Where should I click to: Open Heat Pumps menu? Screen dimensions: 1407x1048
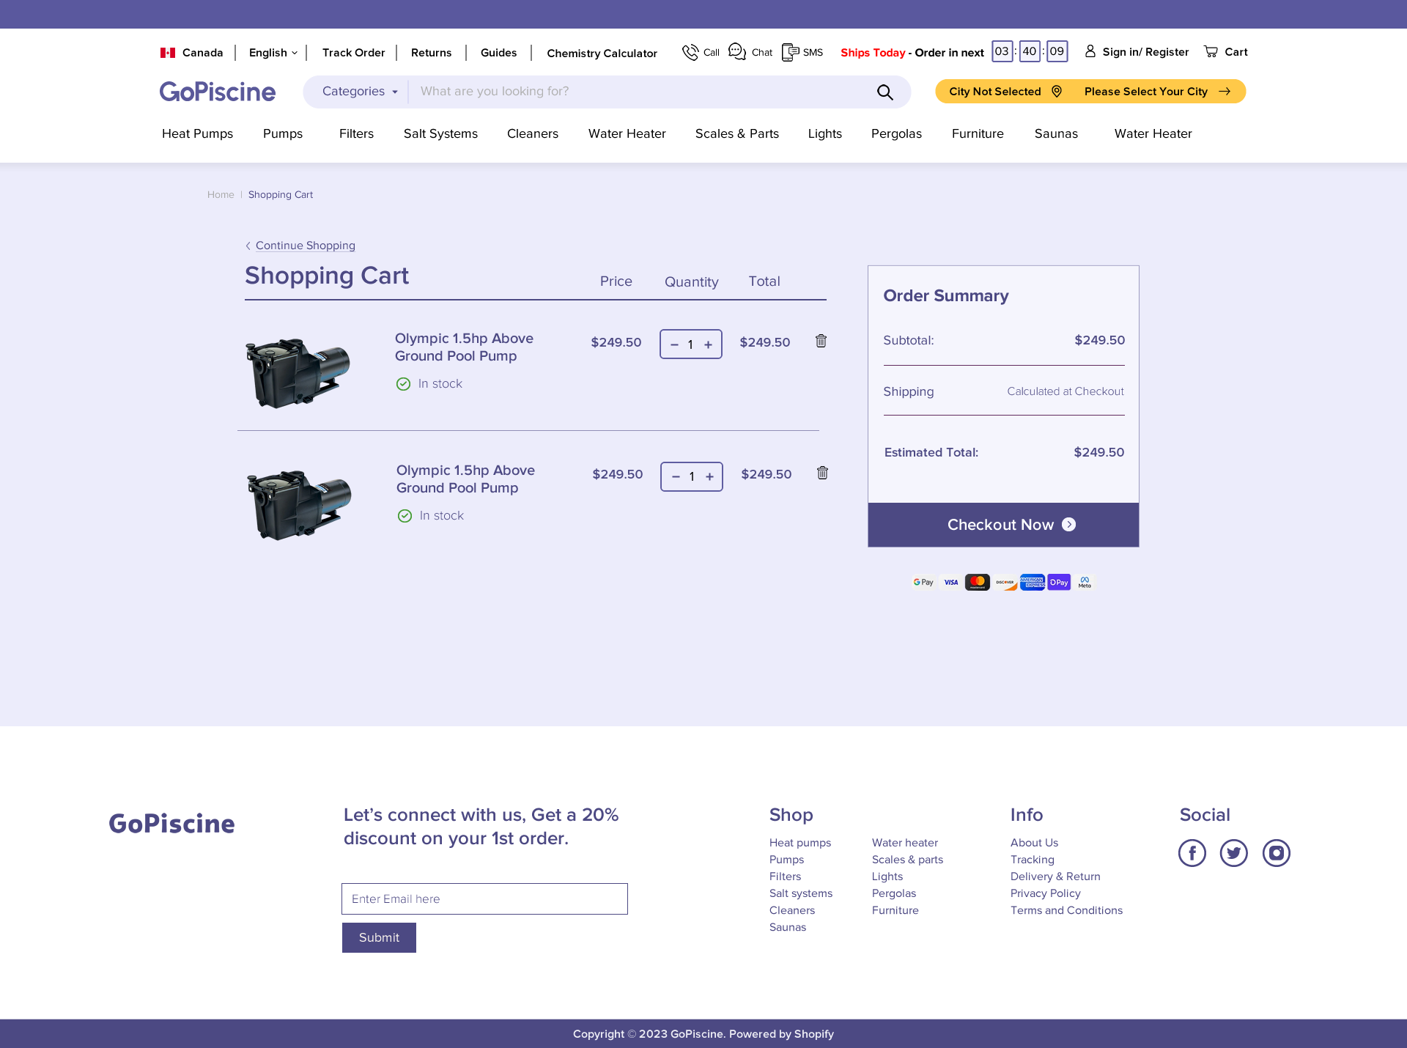pos(197,133)
